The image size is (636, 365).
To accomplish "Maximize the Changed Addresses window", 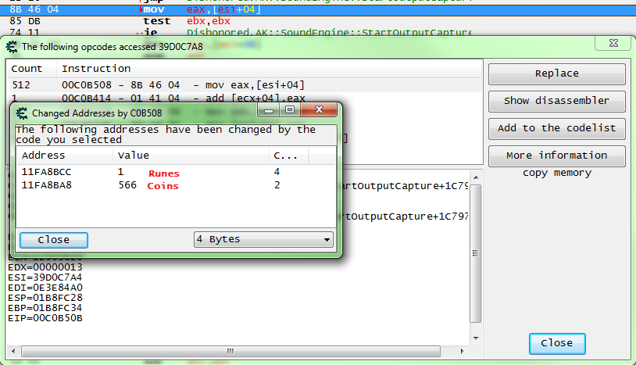I will click(x=290, y=110).
